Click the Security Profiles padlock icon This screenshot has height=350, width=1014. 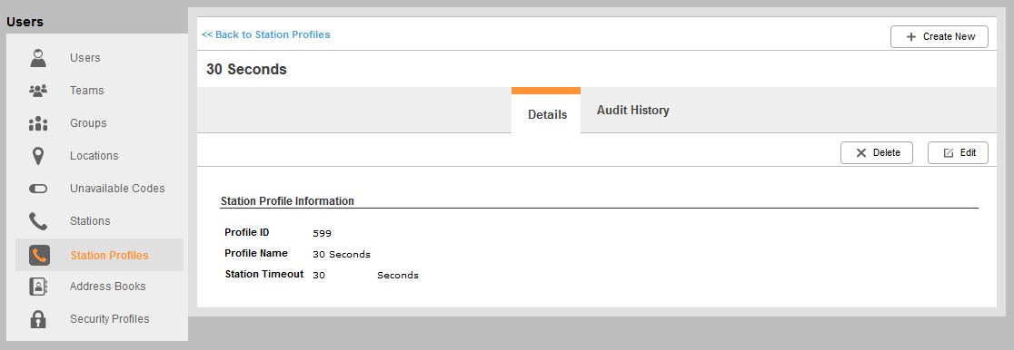(39, 319)
